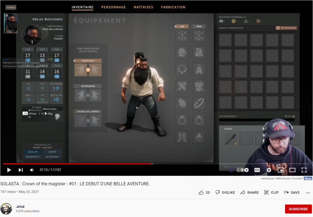Pick the club item in PANIER
This screenshot has width=313, height=217.
click(x=231, y=139)
